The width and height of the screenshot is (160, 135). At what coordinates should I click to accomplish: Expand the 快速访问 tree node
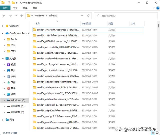coord(3,26)
